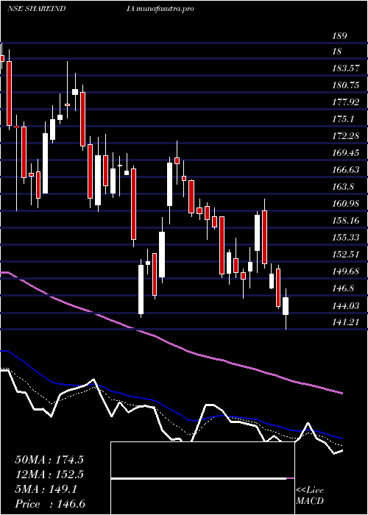The height and width of the screenshot is (515, 368).
Task: Select the 155.33 price axis label
Action: (345, 238)
